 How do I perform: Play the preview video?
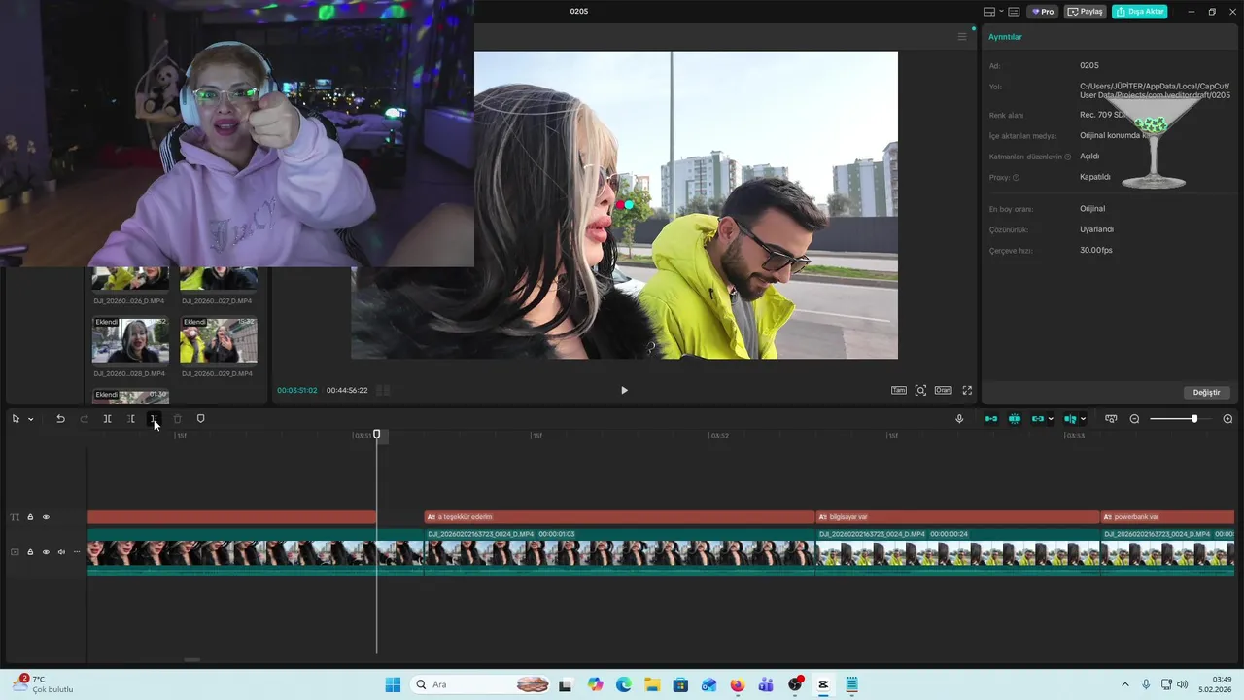(624, 390)
